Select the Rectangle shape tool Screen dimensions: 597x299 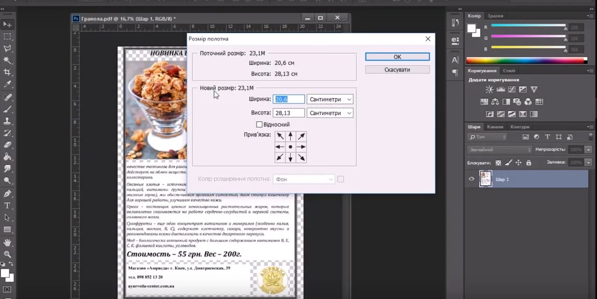(x=7, y=229)
